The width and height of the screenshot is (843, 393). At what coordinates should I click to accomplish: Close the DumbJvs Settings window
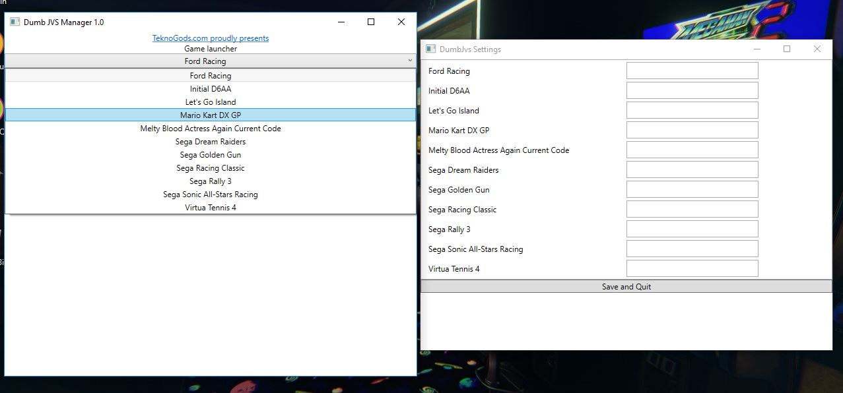tap(817, 49)
